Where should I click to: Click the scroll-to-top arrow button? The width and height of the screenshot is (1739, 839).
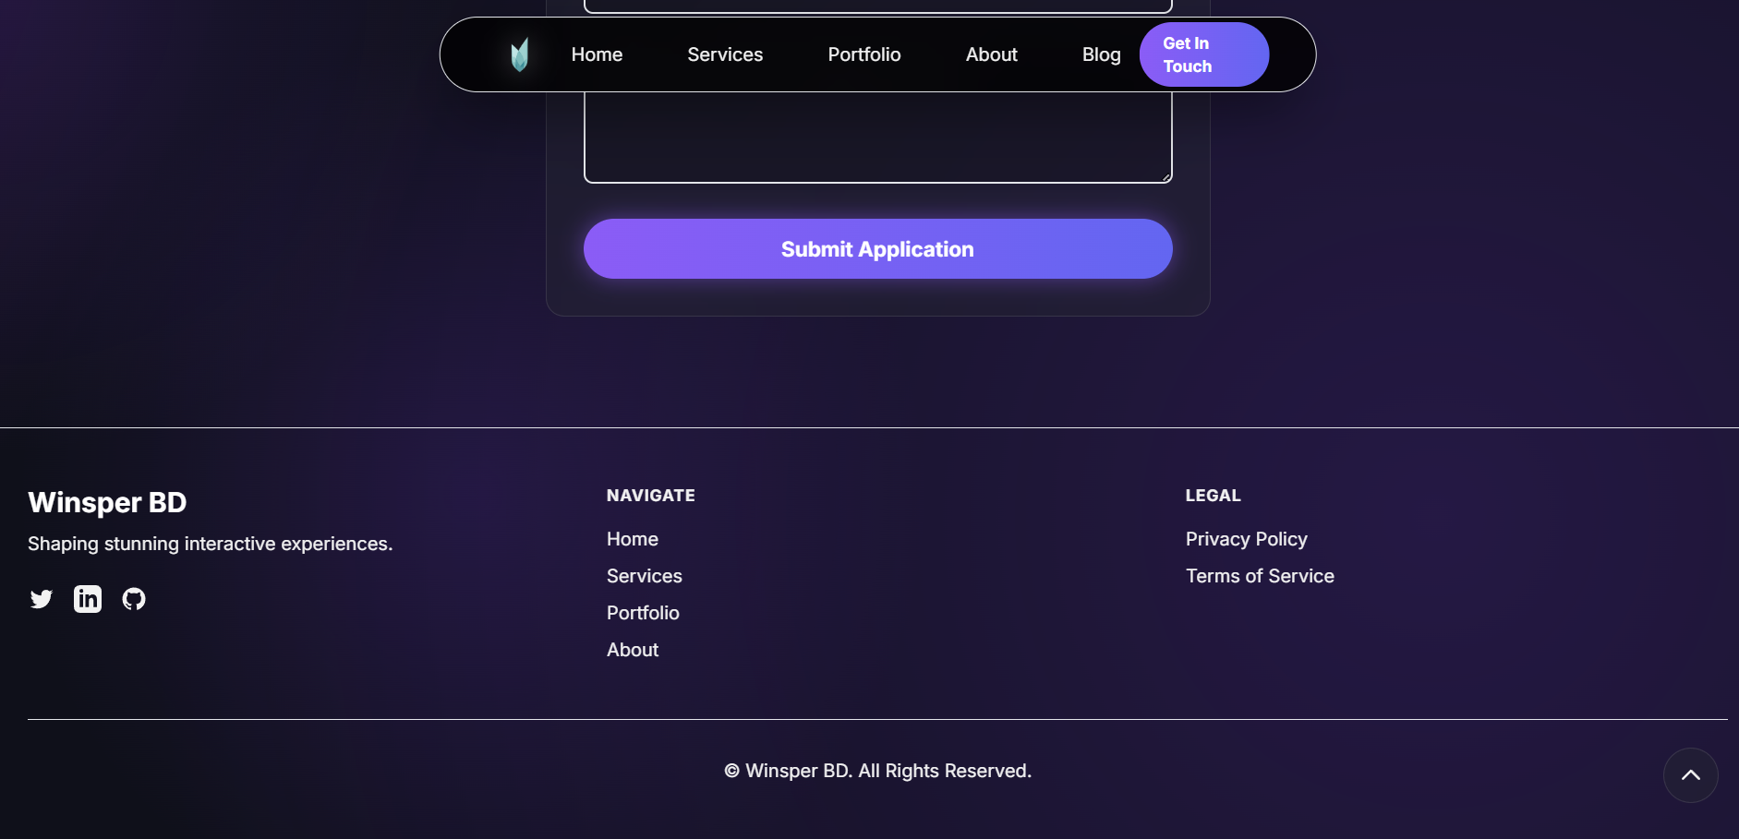(1691, 775)
